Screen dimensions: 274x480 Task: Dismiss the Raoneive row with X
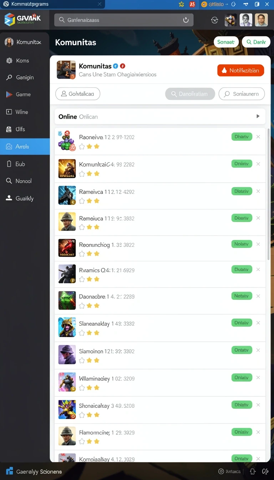click(258, 137)
